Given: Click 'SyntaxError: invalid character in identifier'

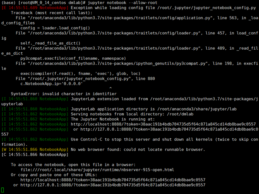Looking at the screenshot, I should click(x=63, y=94).
